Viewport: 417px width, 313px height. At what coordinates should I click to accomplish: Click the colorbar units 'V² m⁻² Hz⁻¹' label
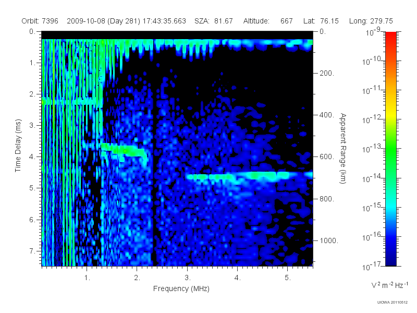click(x=389, y=285)
